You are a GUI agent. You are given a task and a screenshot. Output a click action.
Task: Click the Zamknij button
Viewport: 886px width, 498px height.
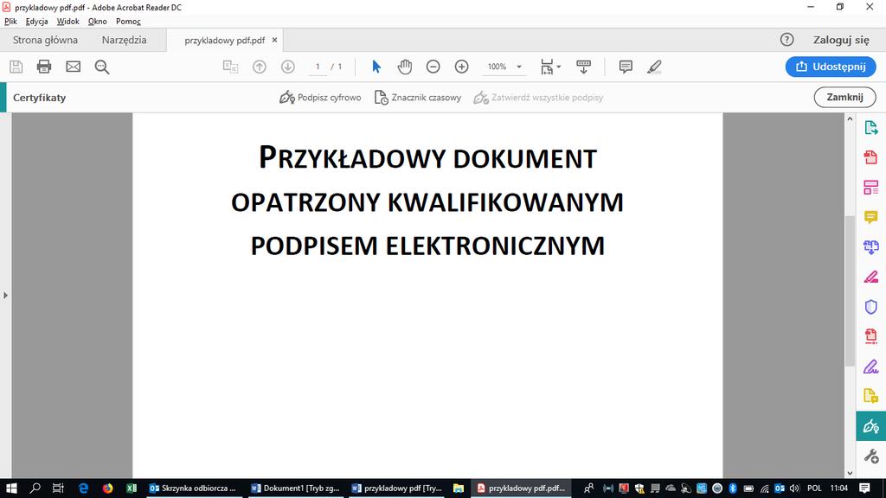click(844, 97)
